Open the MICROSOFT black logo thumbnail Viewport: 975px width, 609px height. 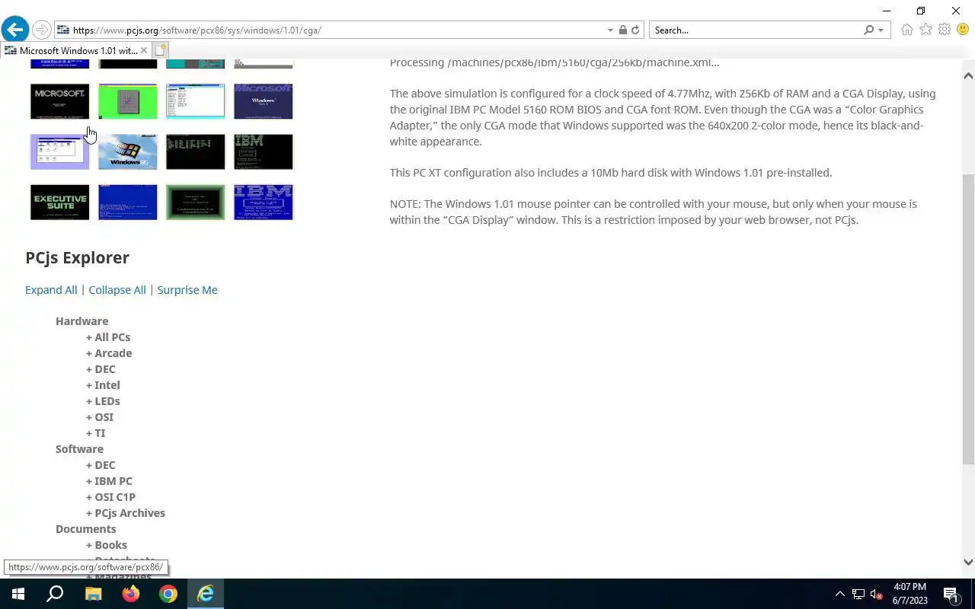[x=59, y=101]
